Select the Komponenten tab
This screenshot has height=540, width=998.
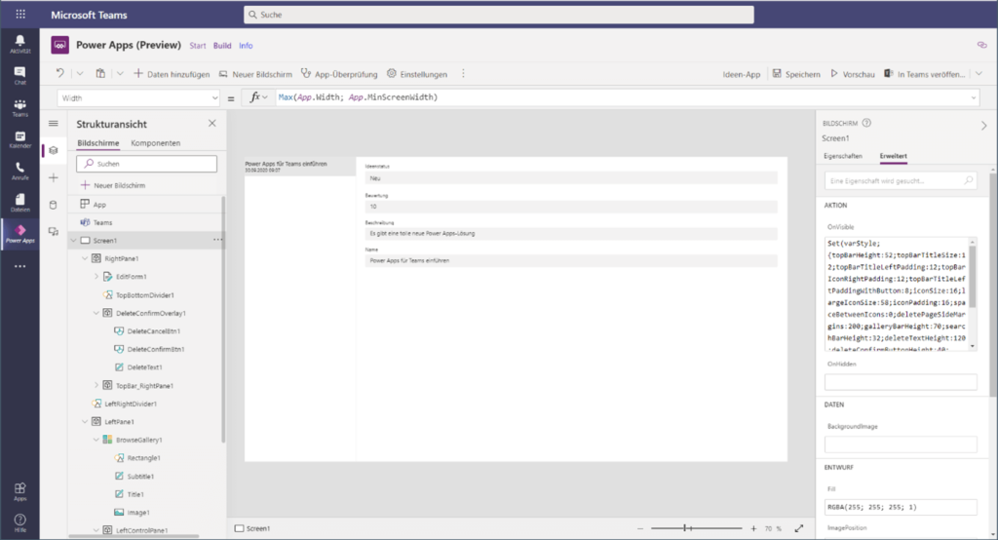(x=155, y=143)
